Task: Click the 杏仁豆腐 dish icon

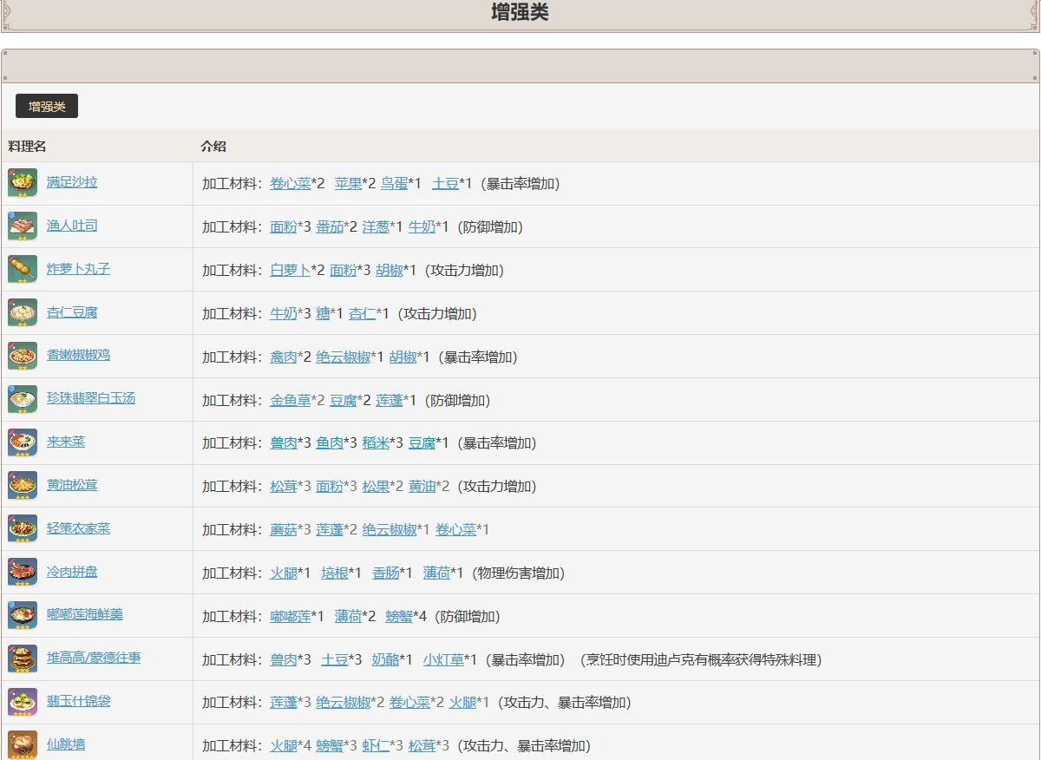Action: tap(23, 313)
